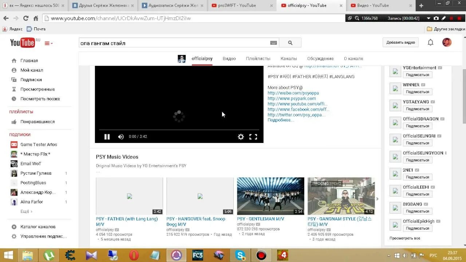The width and height of the screenshot is (466, 262).
Task: Open weibo.com/psyoppa link
Action: (x=293, y=93)
